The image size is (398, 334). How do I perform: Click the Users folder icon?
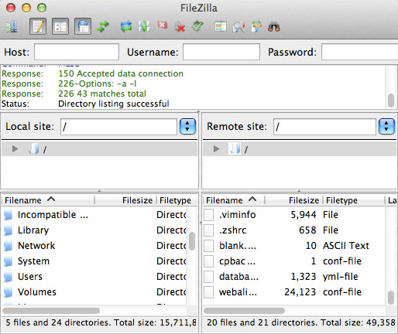9,277
